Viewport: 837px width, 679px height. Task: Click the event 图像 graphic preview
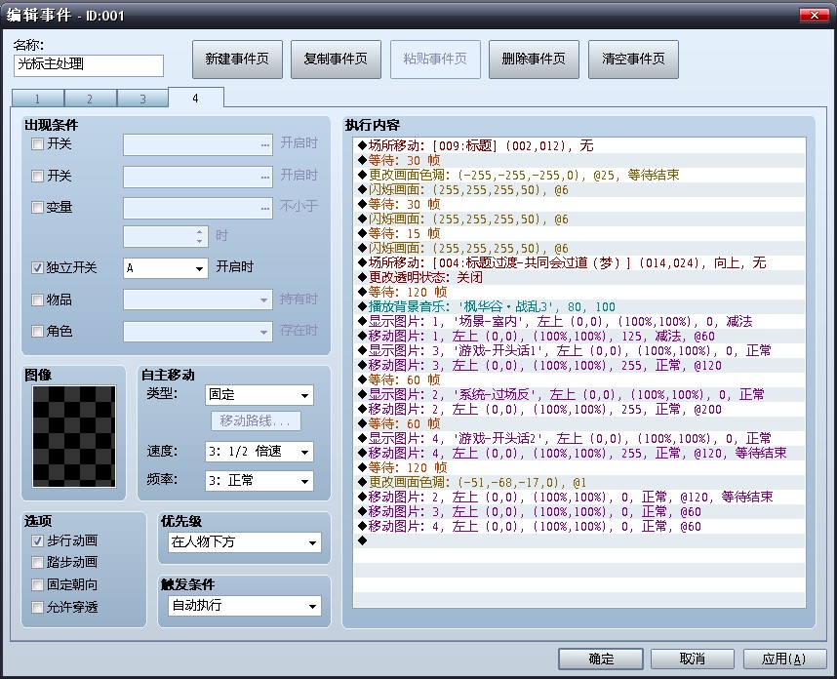[x=74, y=436]
